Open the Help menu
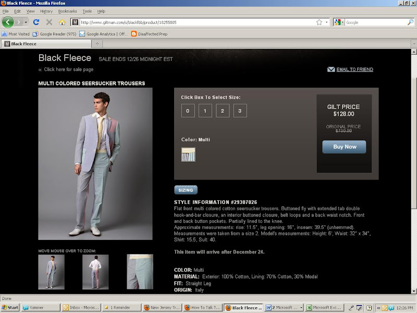 click(101, 11)
